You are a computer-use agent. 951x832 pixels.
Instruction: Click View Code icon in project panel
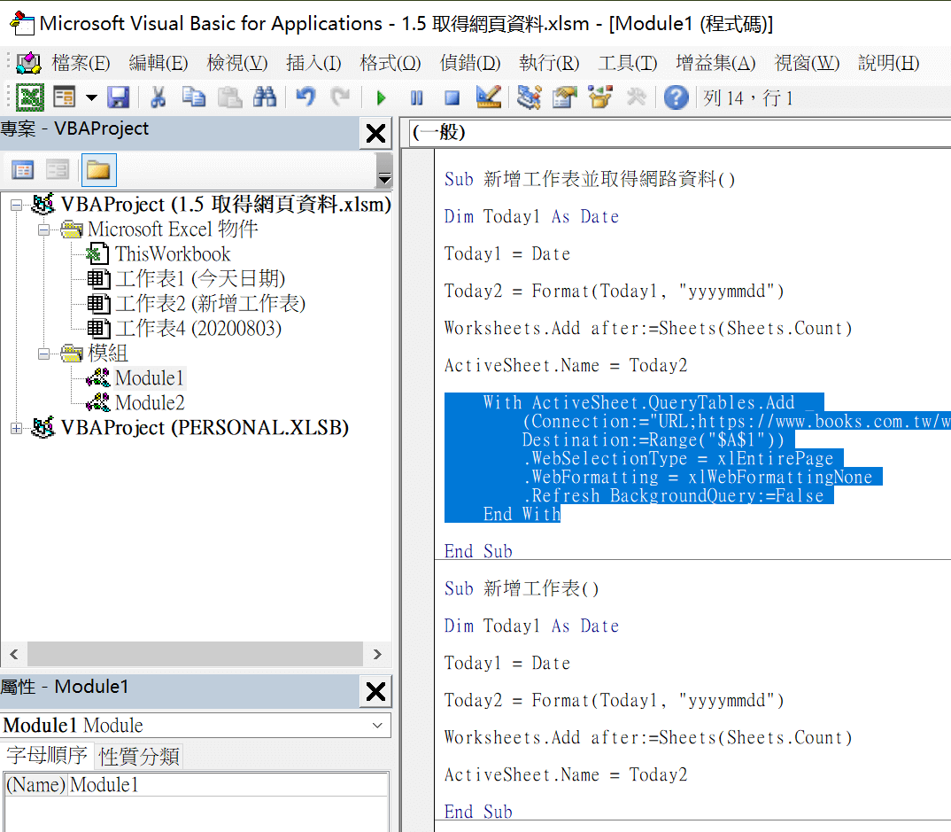[23, 170]
